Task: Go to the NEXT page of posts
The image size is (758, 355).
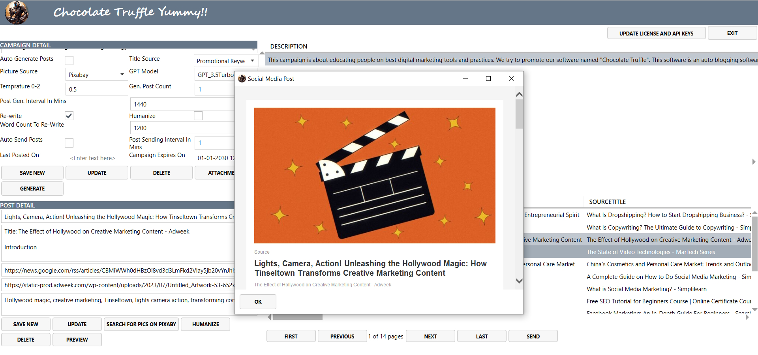Action: [x=430, y=336]
